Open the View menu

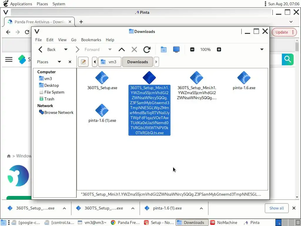tap(62, 40)
